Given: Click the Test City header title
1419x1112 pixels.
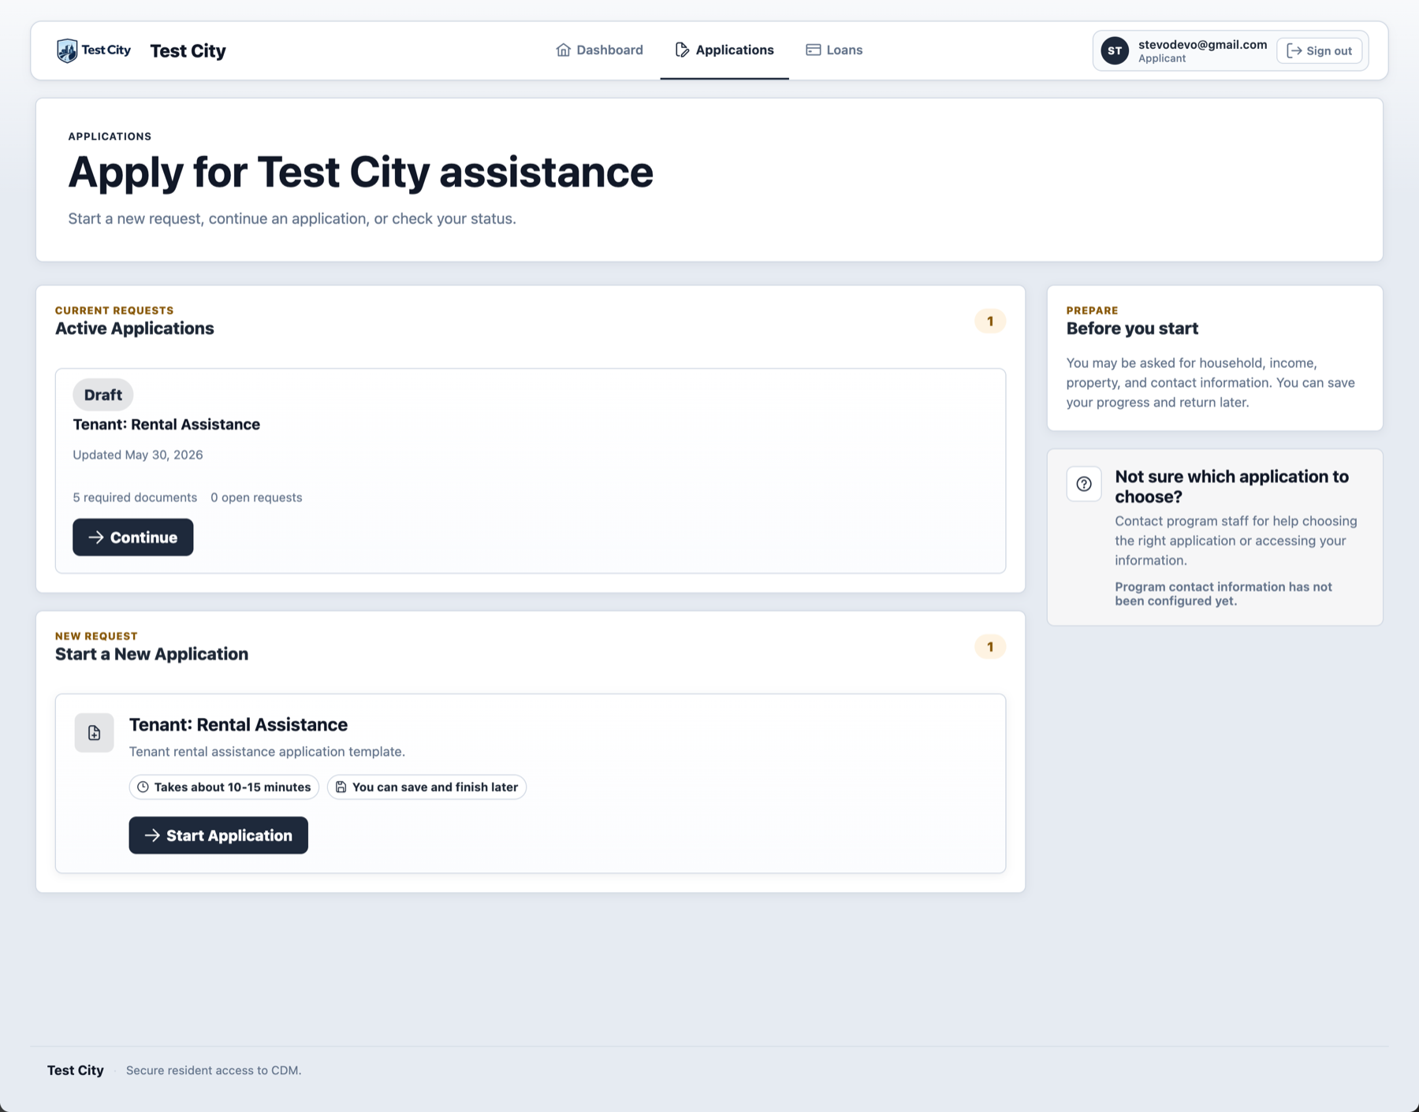Looking at the screenshot, I should pyautogui.click(x=188, y=50).
